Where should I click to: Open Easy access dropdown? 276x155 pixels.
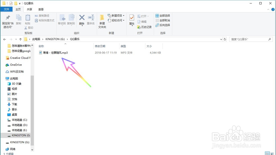[116, 20]
